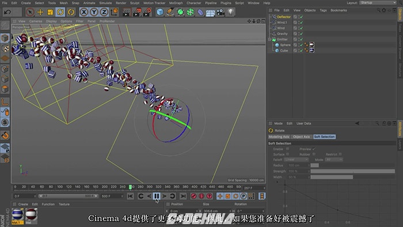This screenshot has height=227, width=403.
Task: Open the Falloff Linear dropdown
Action: 296,160
